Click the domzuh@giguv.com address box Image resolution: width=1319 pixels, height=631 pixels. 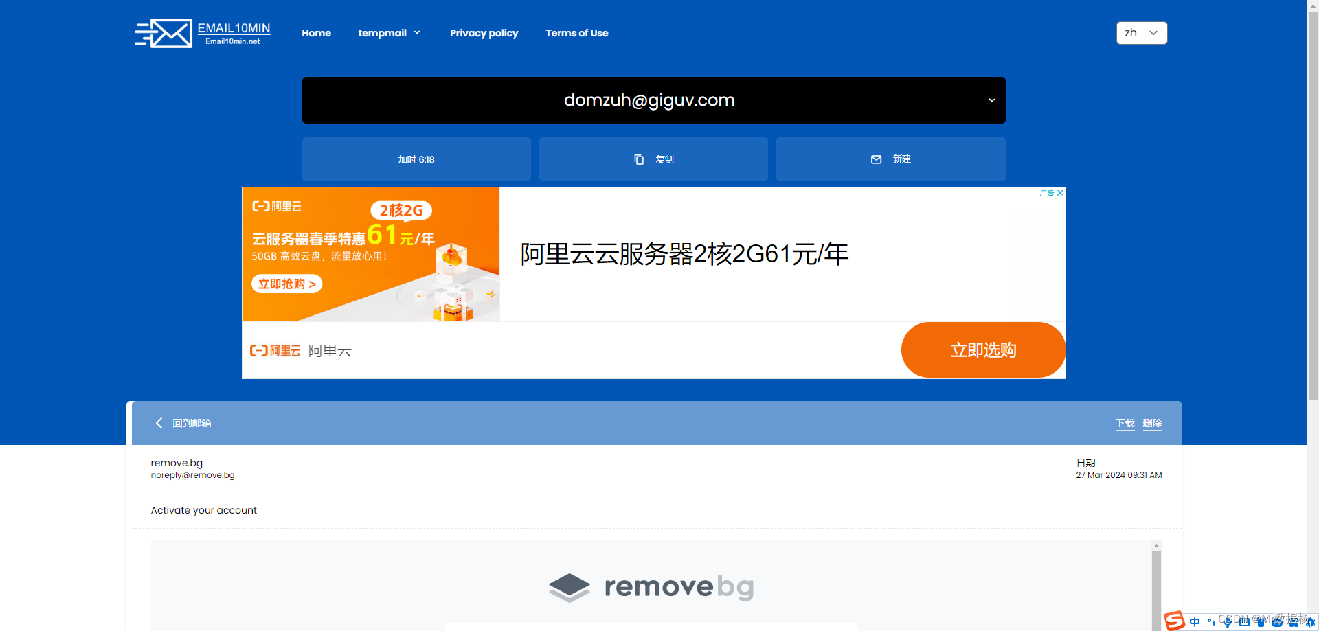pos(654,100)
